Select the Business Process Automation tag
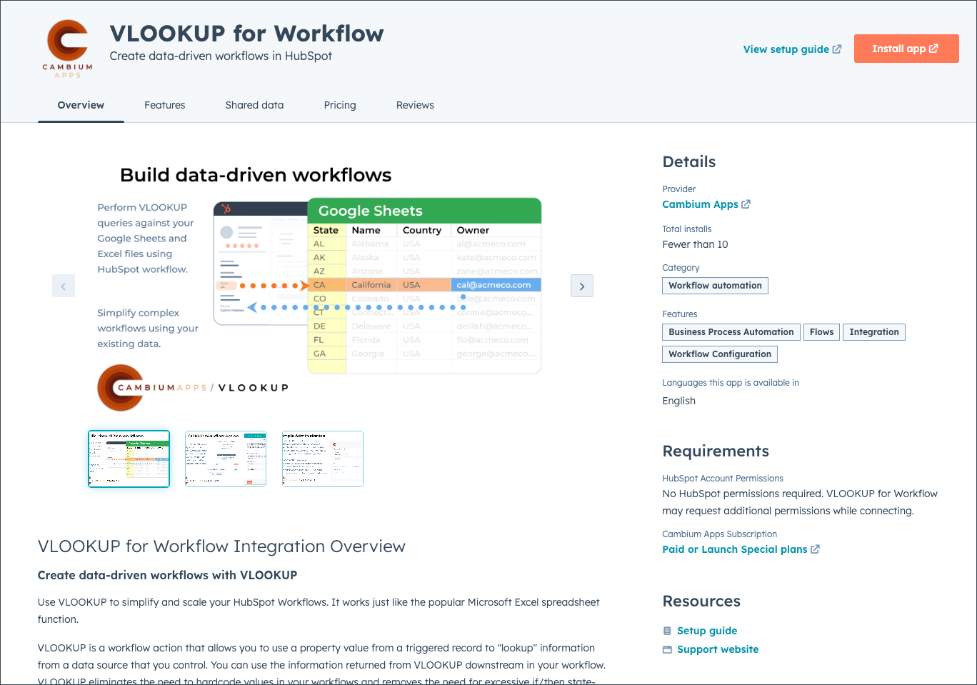Viewport: 977px width, 685px height. click(x=731, y=332)
